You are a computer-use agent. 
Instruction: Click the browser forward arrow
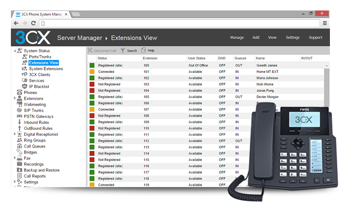point(25,23)
